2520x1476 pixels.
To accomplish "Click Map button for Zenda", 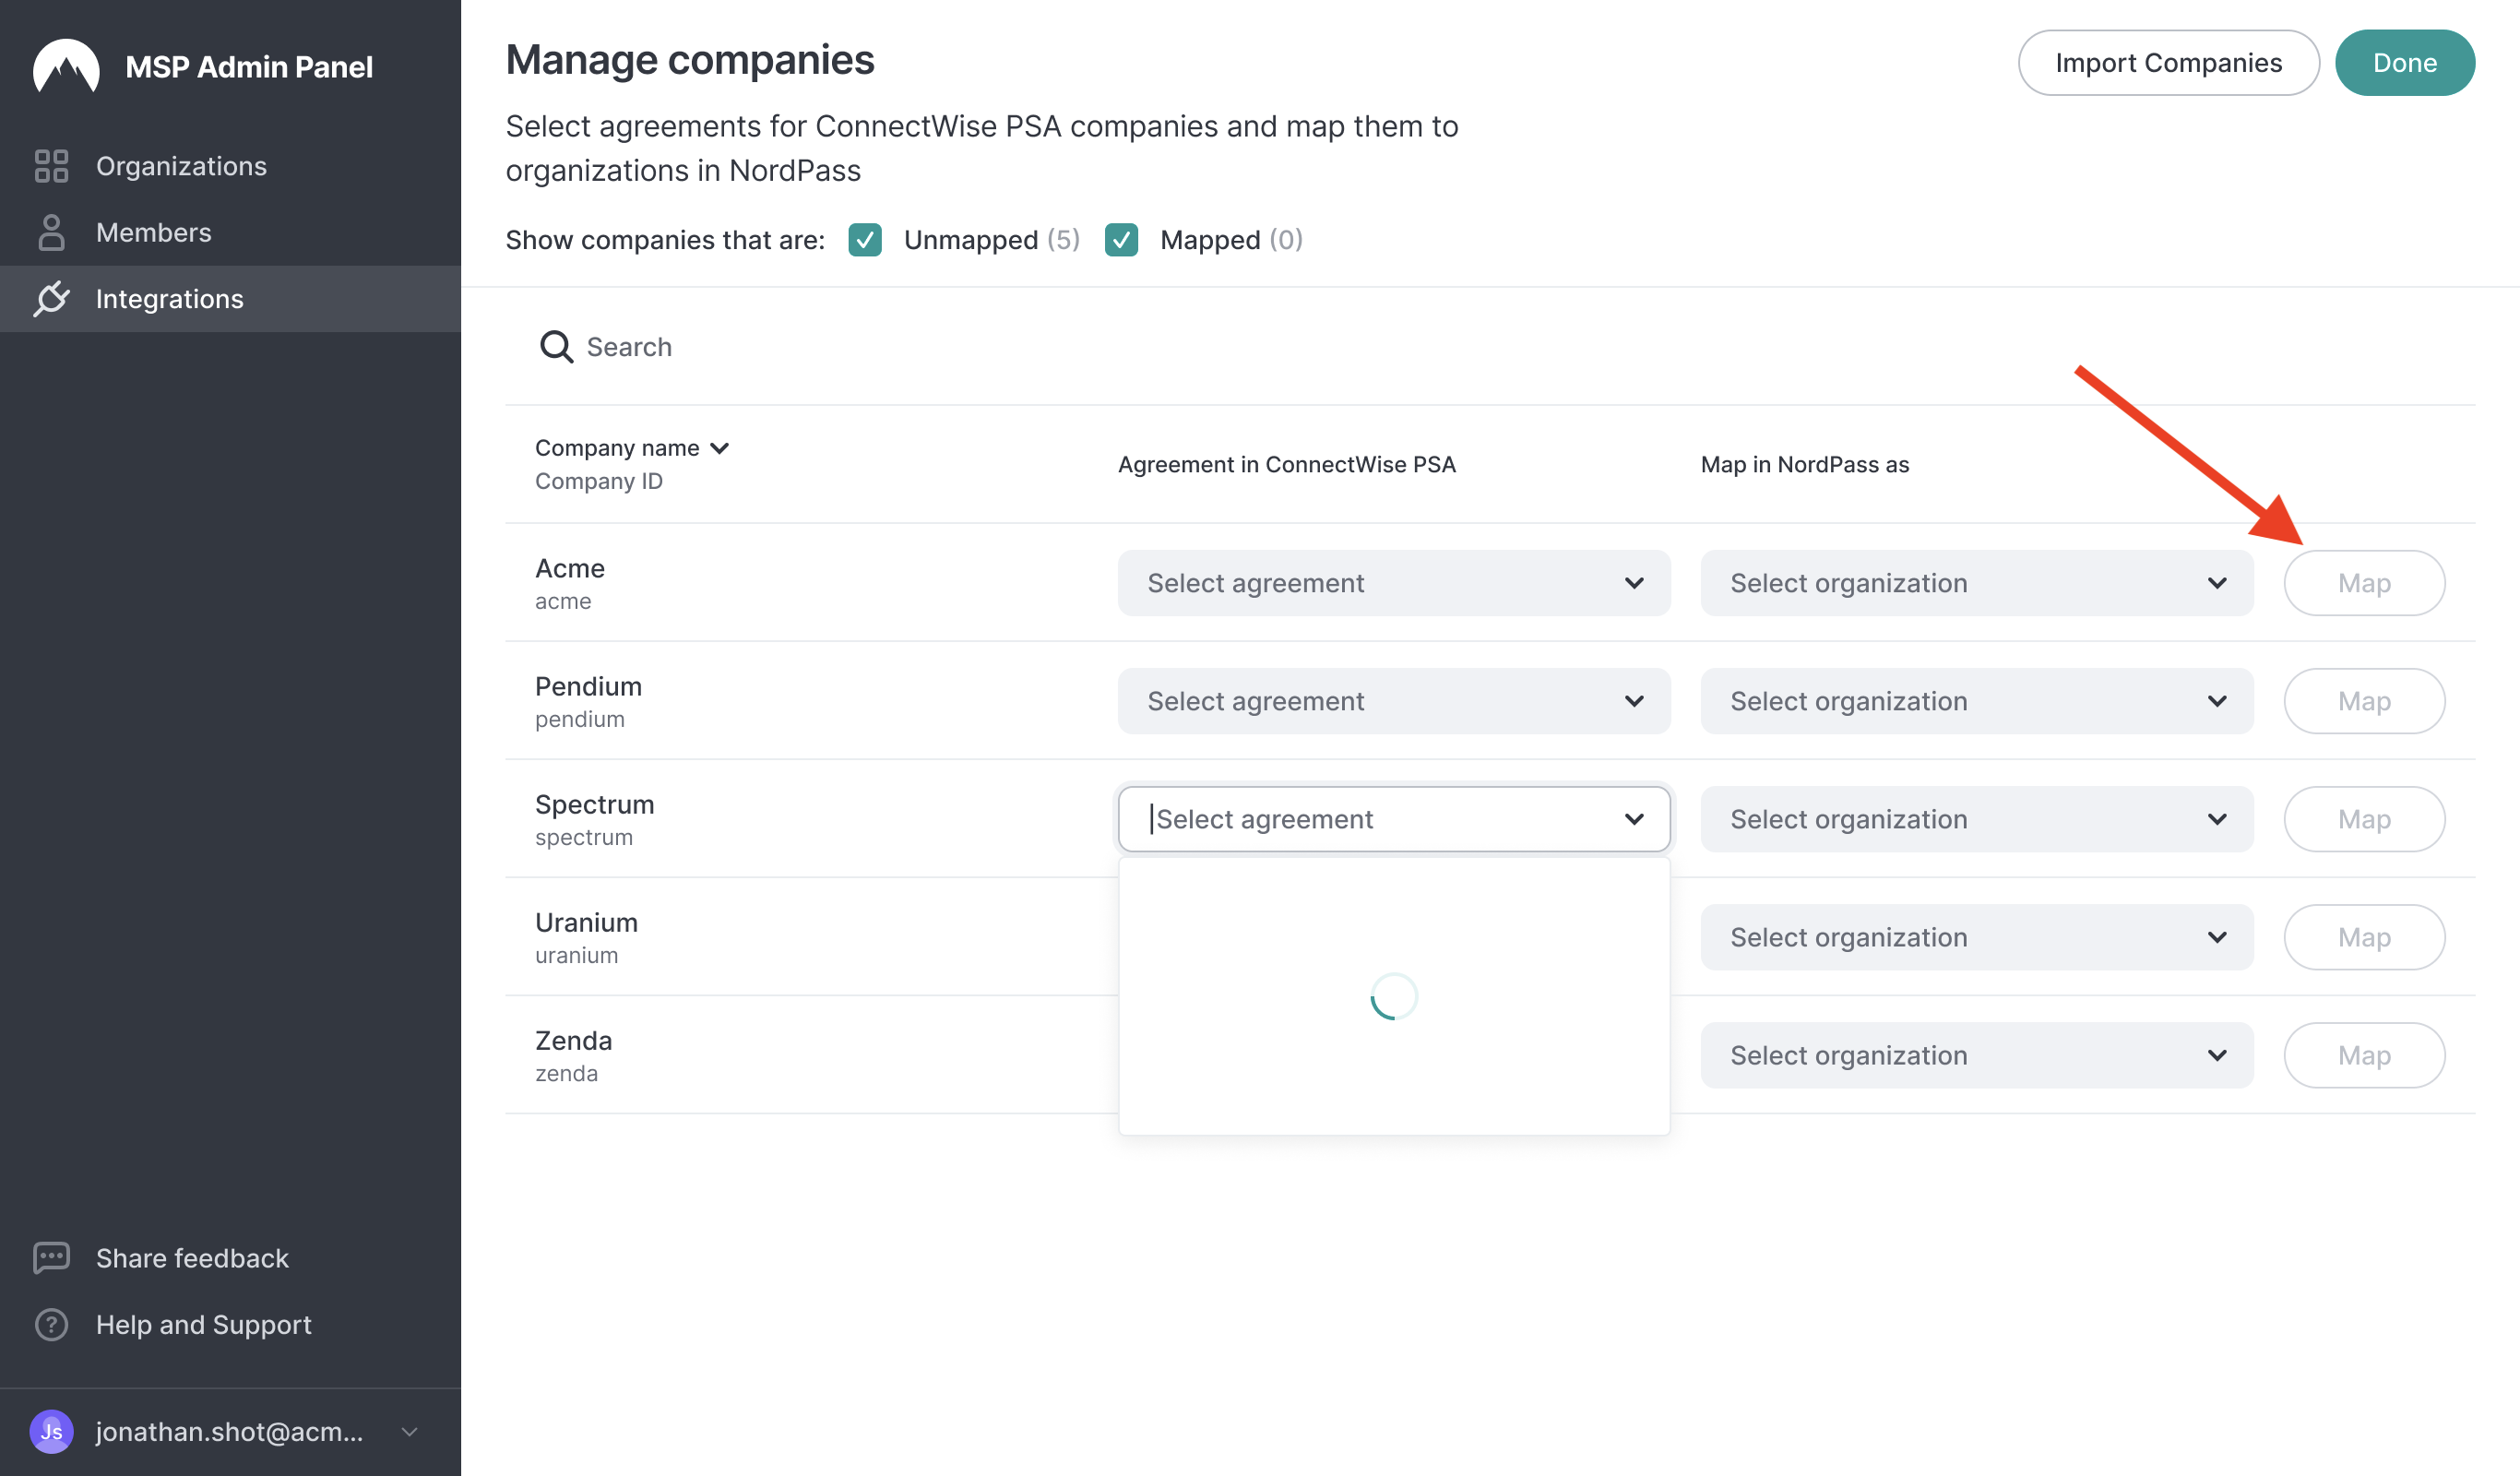I will (x=2364, y=1055).
